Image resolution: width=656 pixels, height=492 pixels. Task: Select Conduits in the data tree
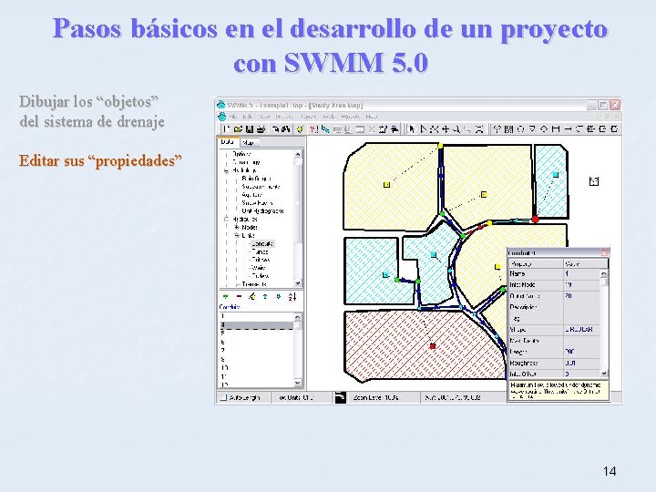coord(262,243)
